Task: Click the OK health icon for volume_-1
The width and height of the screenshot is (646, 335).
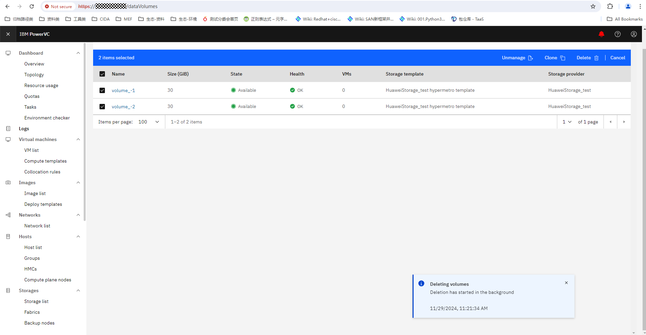Action: (292, 90)
